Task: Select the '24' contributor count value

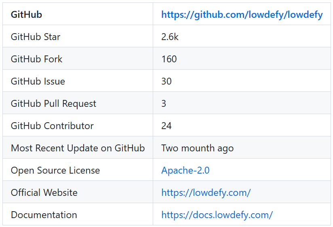Action: click(x=166, y=126)
